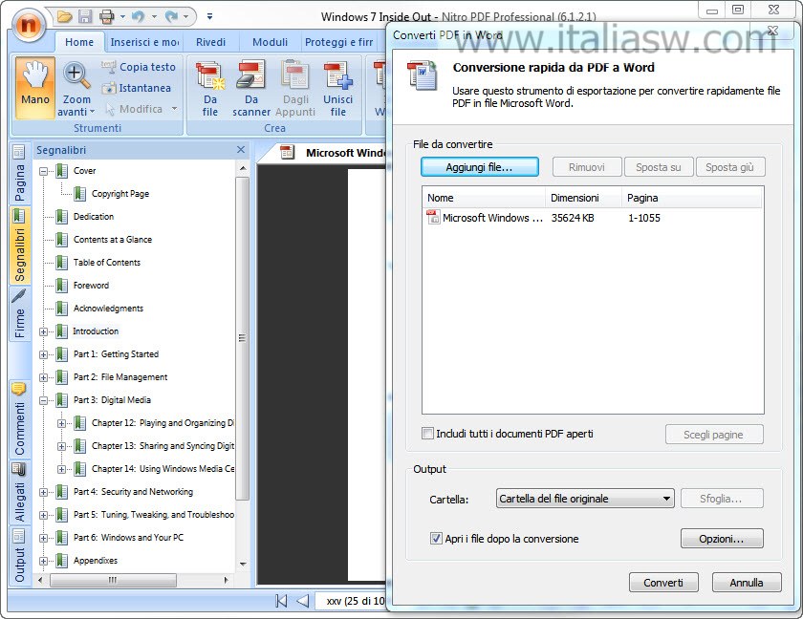Select the Segnalibri side tab

coord(19,245)
